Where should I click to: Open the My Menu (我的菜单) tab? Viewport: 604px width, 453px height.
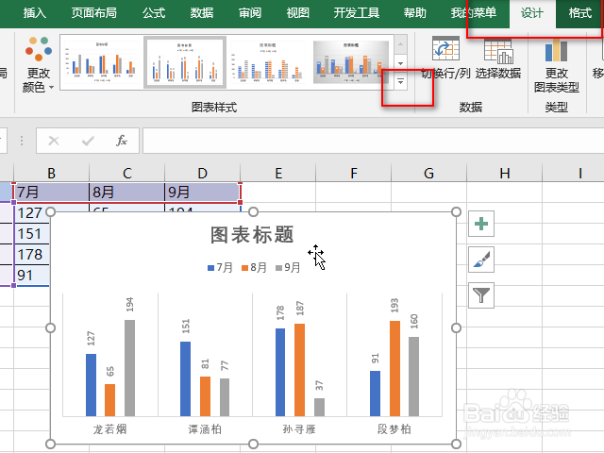474,13
